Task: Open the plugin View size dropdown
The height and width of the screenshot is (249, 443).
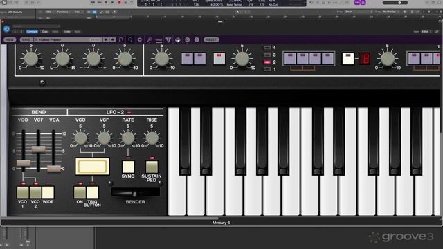Action: (426, 32)
